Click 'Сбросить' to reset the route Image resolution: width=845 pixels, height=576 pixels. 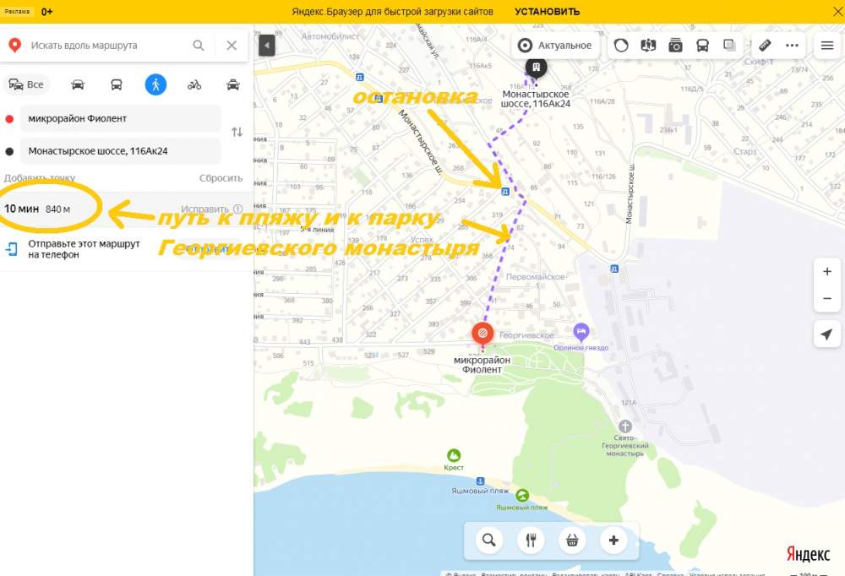coord(221,178)
